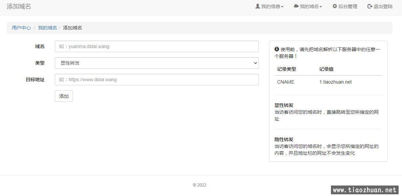Open the 我的域名 navbar dropdown menu
Viewport: 402px width, 196px height.
(308, 6)
